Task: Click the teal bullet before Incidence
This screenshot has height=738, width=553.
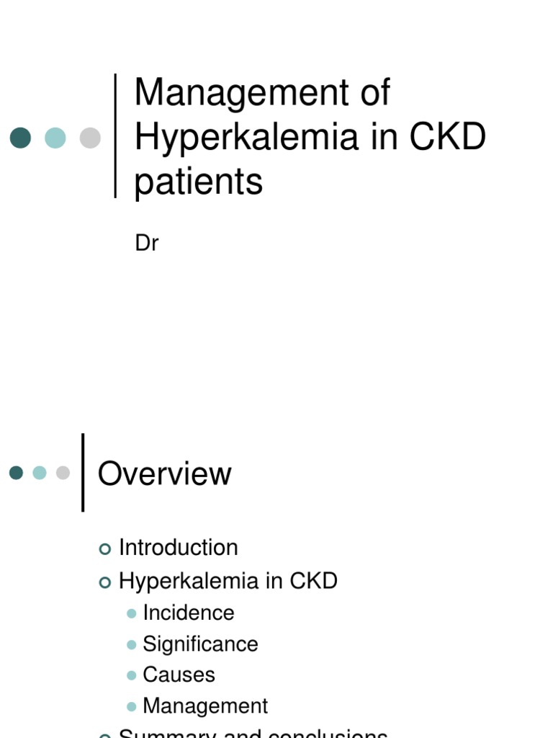Action: [x=131, y=613]
